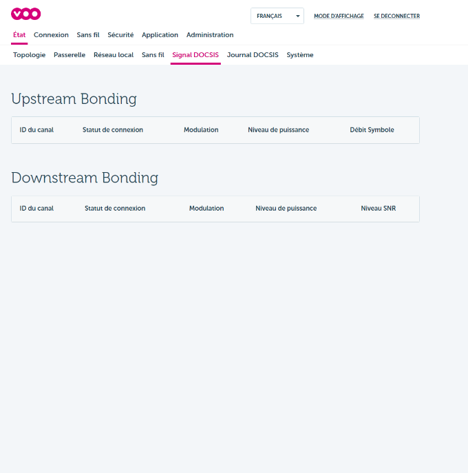Viewport: 468px width, 473px height.
Task: Go to the Sécurité tab
Action: [120, 35]
